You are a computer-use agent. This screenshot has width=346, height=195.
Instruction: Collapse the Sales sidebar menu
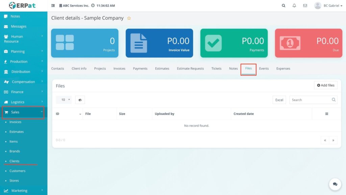pyautogui.click(x=23, y=112)
